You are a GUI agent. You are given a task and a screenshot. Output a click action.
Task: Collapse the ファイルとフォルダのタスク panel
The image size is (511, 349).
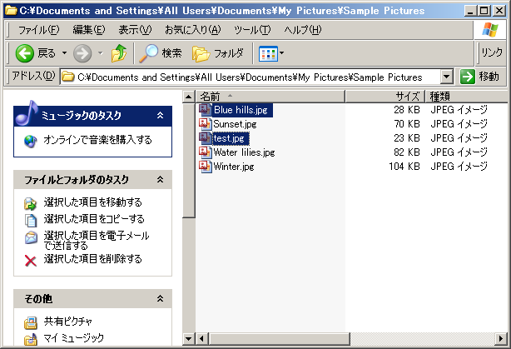(160, 179)
